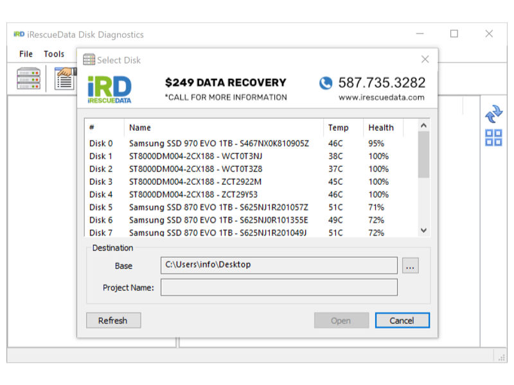
Task: Sort by the Temp column header
Action: (x=344, y=128)
